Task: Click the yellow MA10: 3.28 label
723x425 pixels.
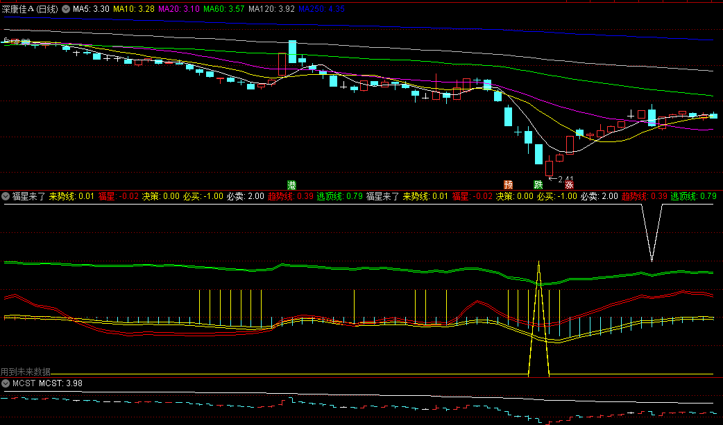Action: point(134,9)
